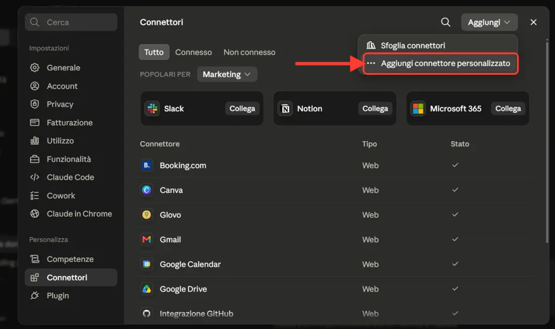Viewport: 555px width, 329px height.
Task: Click the Claude Code brackets icon
Action: click(x=35, y=177)
